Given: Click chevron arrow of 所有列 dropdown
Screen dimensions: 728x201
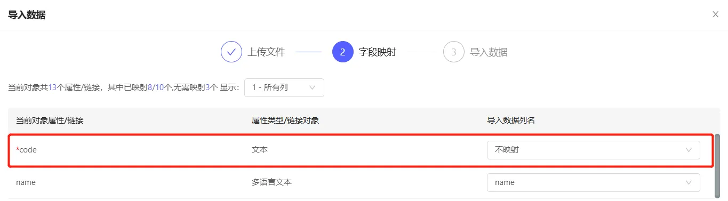Looking at the screenshot, I should 312,87.
